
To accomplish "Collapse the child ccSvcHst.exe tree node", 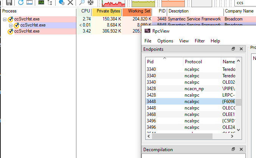I will pyautogui.click(x=11, y=25).
